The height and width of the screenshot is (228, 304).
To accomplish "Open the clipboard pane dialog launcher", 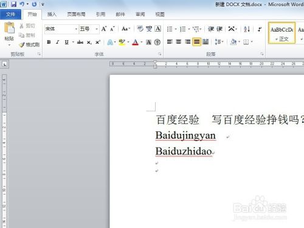I will pos(39,54).
